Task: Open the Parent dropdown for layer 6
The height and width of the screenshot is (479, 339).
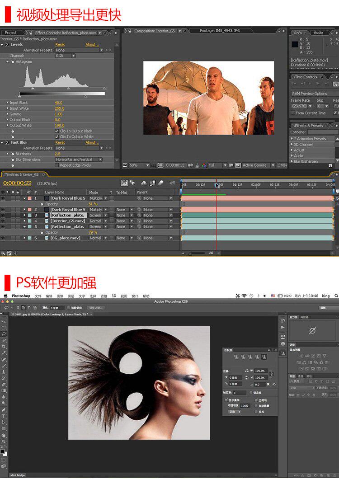Action: pyautogui.click(x=158, y=238)
